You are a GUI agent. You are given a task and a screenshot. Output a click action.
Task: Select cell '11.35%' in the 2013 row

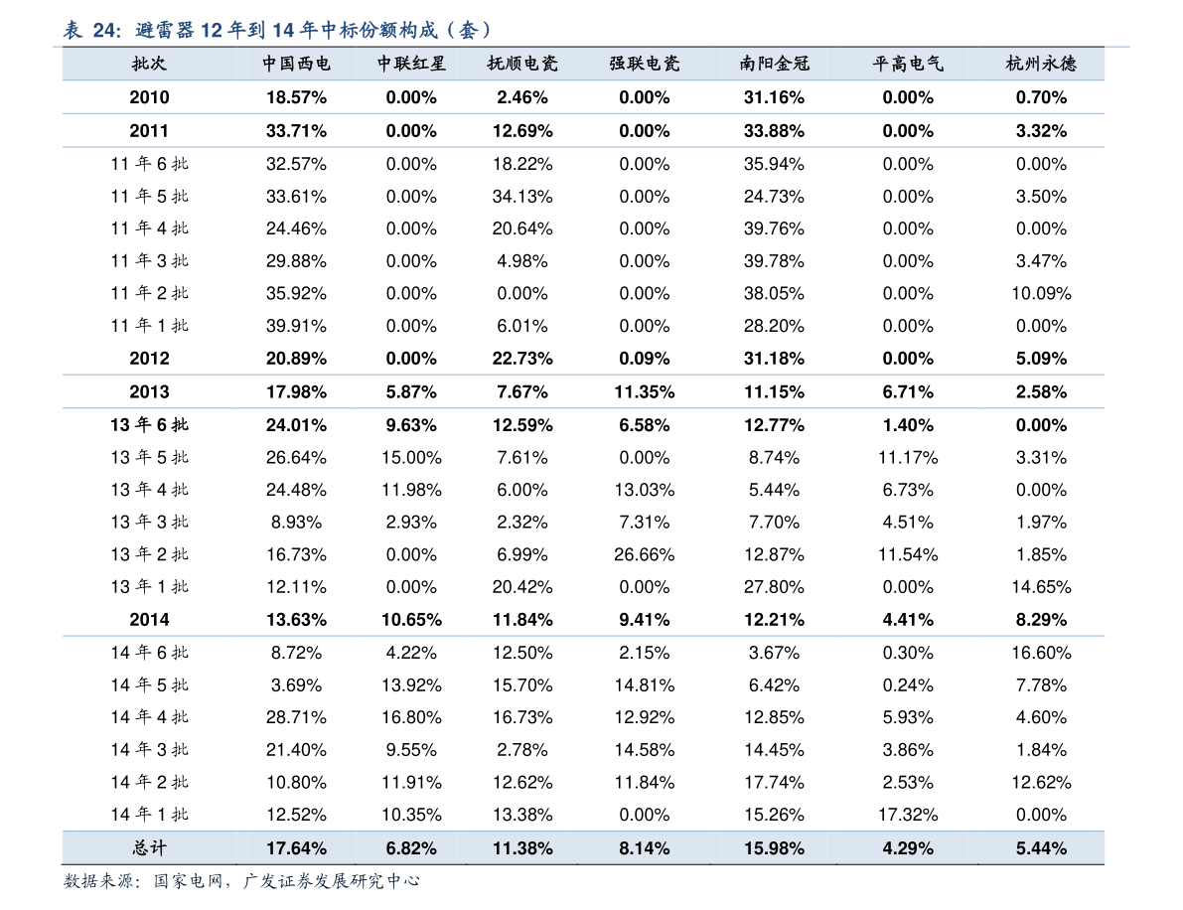(x=645, y=391)
